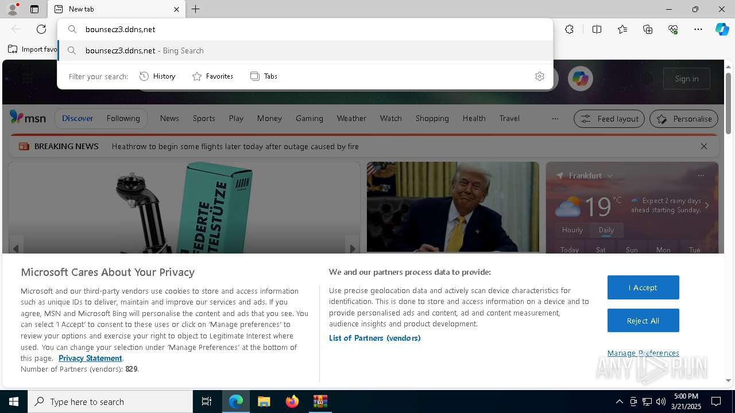This screenshot has width=735, height=413.
Task: Switch weather view to Hourly
Action: click(x=572, y=230)
